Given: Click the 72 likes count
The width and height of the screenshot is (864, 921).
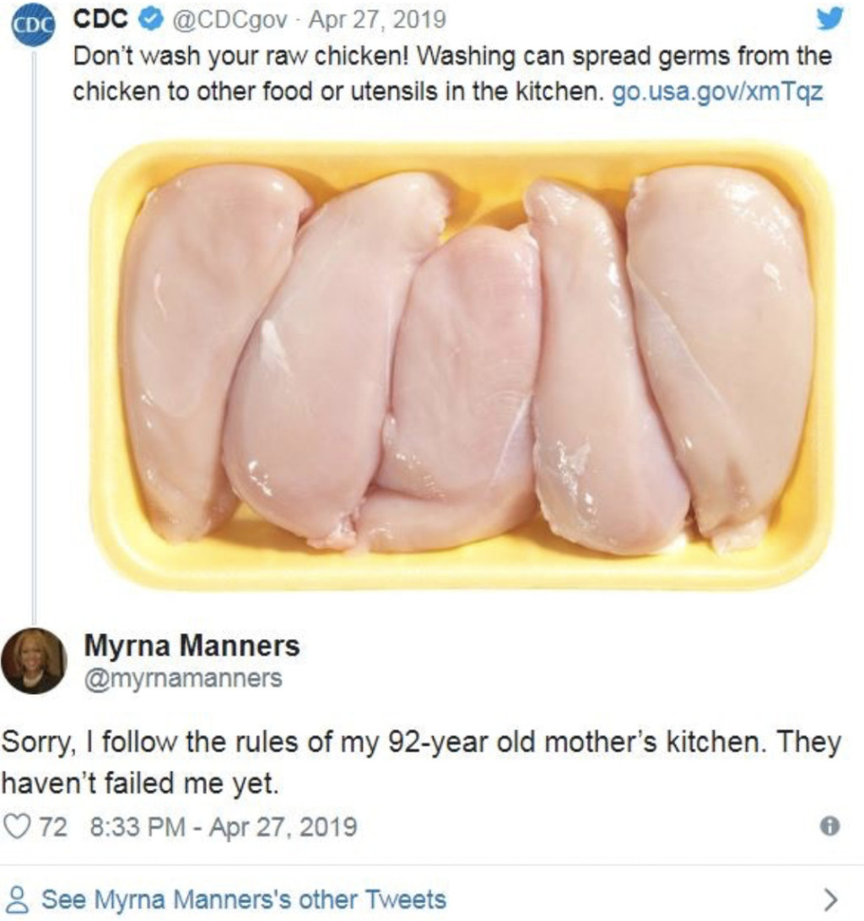Looking at the screenshot, I should [x=52, y=827].
